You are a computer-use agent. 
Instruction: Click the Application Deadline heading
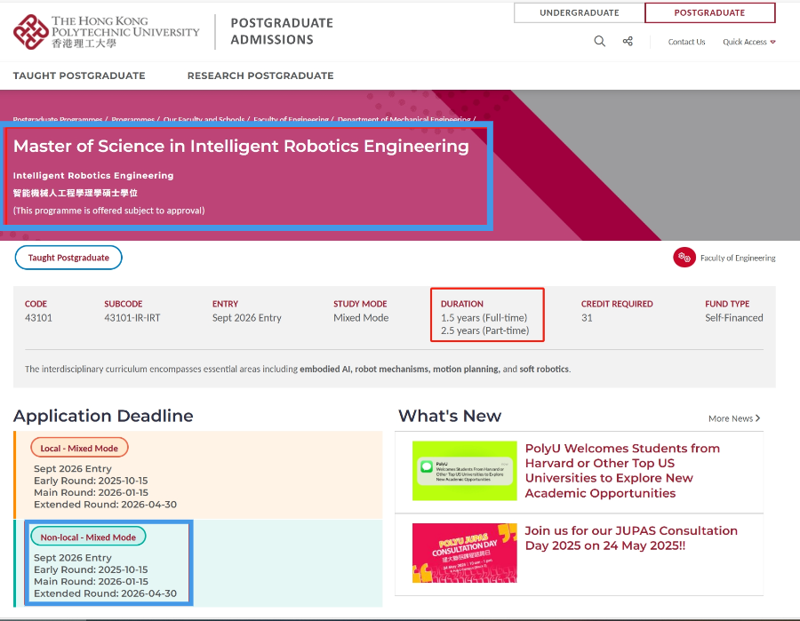103,416
